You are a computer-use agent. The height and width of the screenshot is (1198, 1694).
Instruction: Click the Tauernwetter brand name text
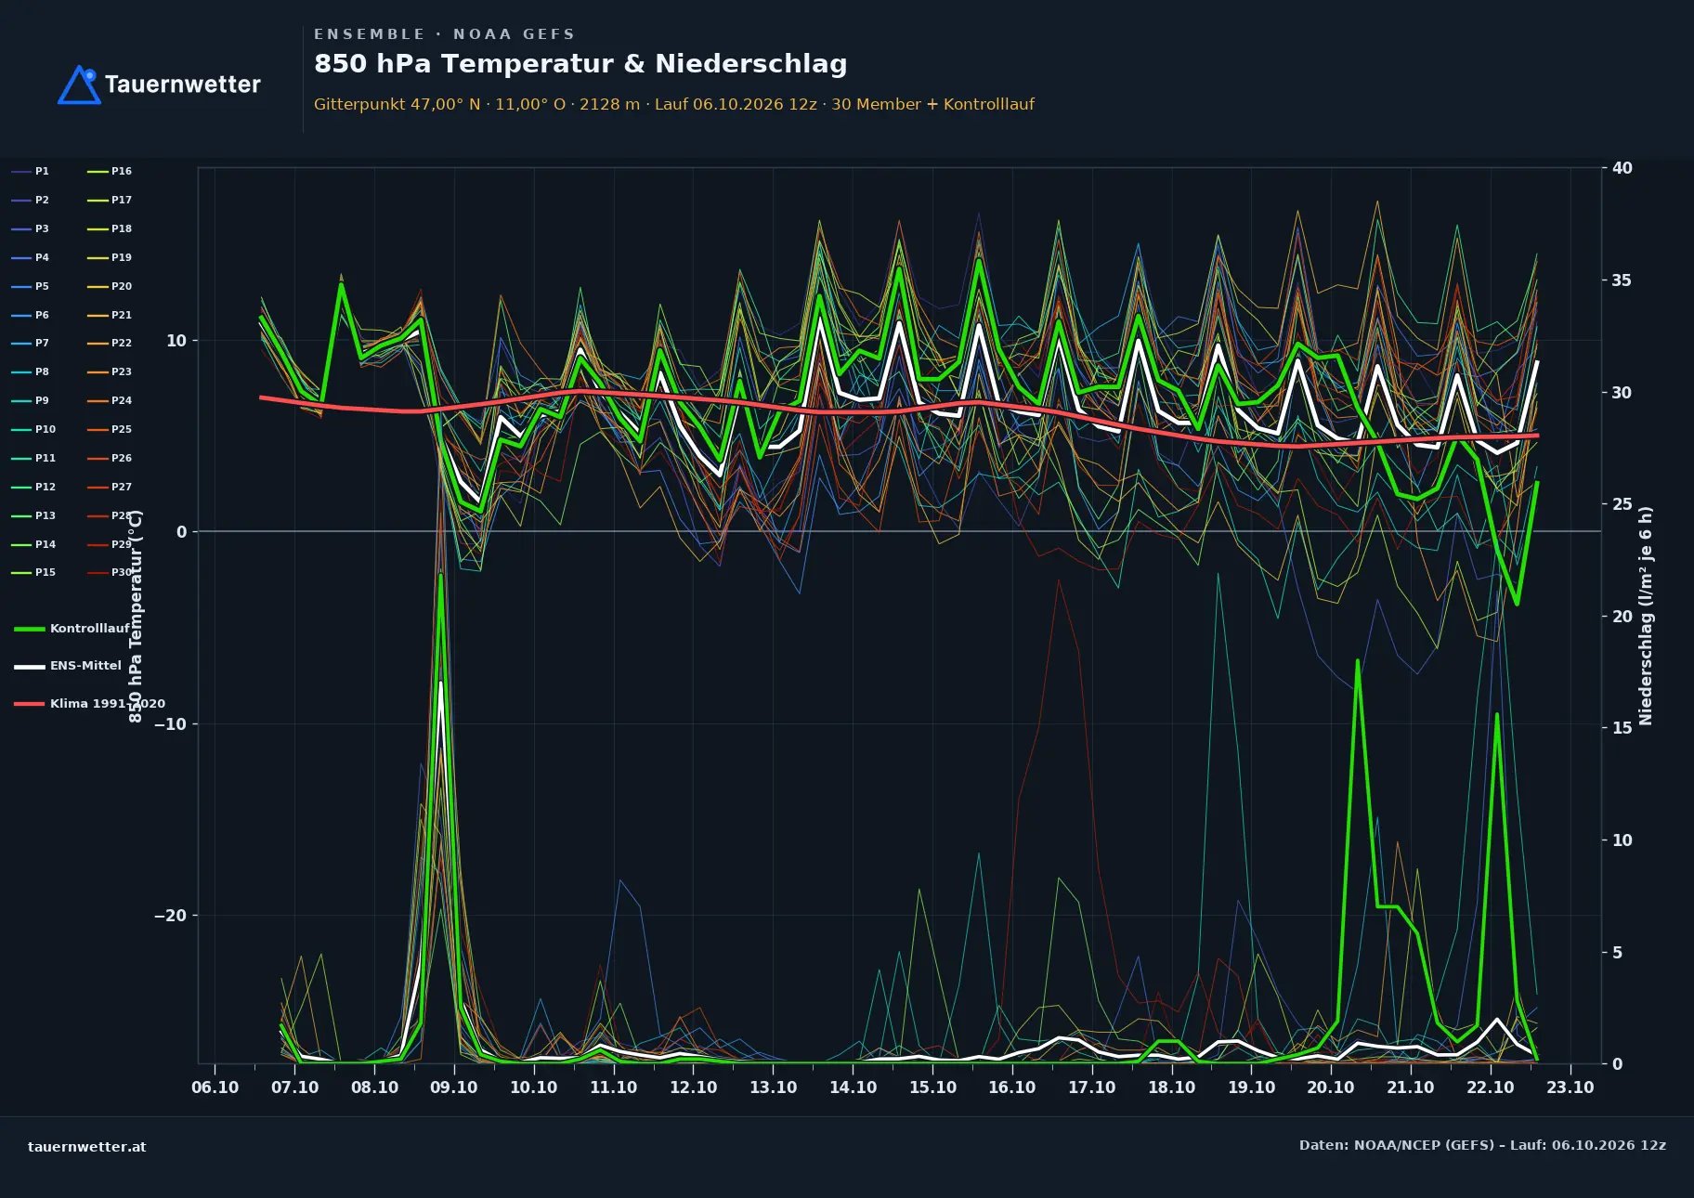182,85
